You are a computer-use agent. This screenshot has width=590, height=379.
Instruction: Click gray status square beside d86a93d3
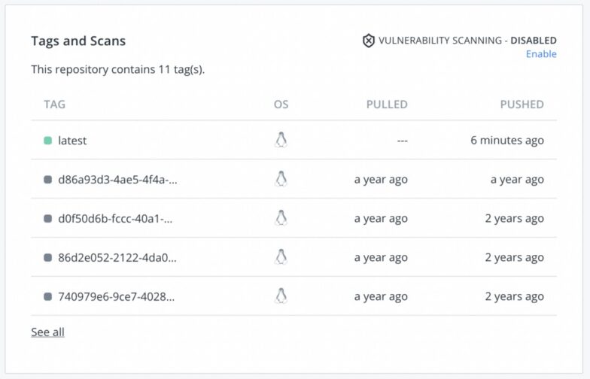click(48, 180)
